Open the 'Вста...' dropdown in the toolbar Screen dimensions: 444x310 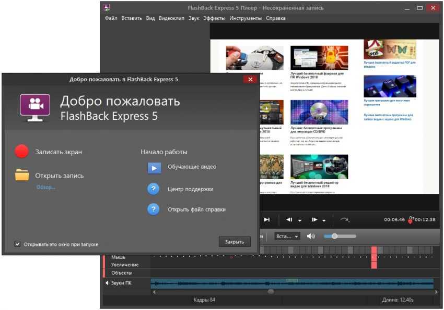[287, 236]
